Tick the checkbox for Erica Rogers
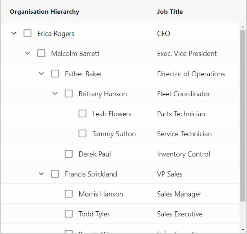This screenshot has height=234, width=247. (x=27, y=33)
